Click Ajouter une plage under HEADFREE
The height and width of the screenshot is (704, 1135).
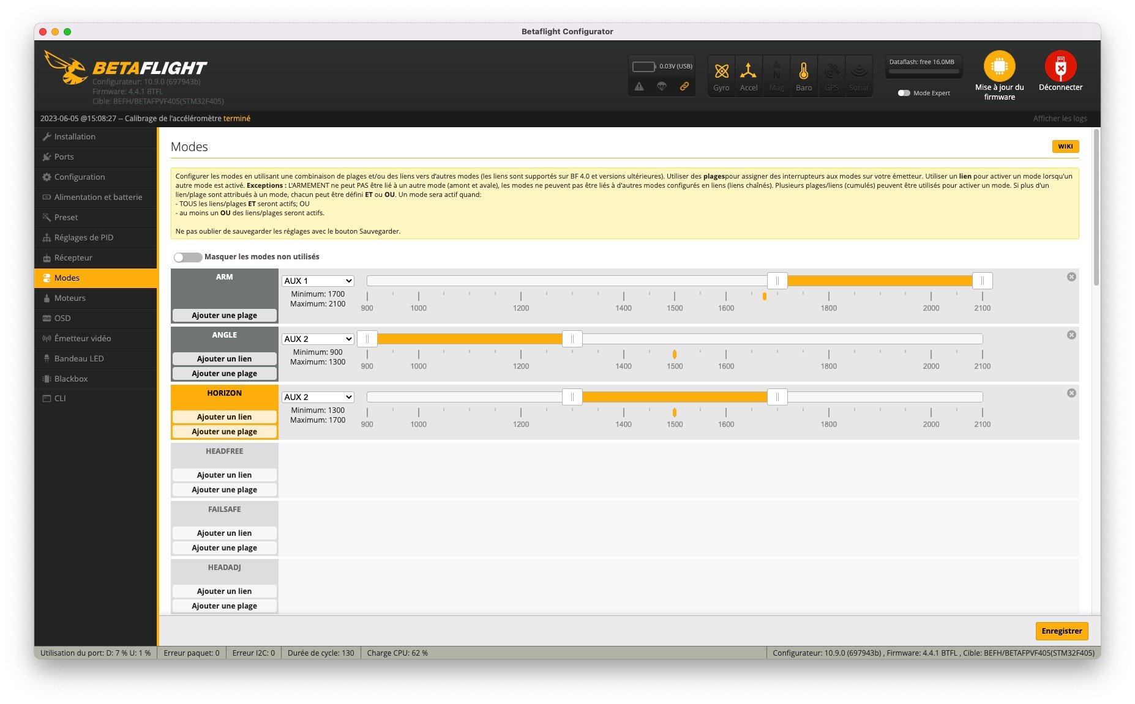[224, 490]
